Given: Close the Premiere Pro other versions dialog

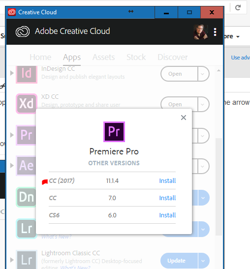Looking at the screenshot, I should [x=184, y=118].
